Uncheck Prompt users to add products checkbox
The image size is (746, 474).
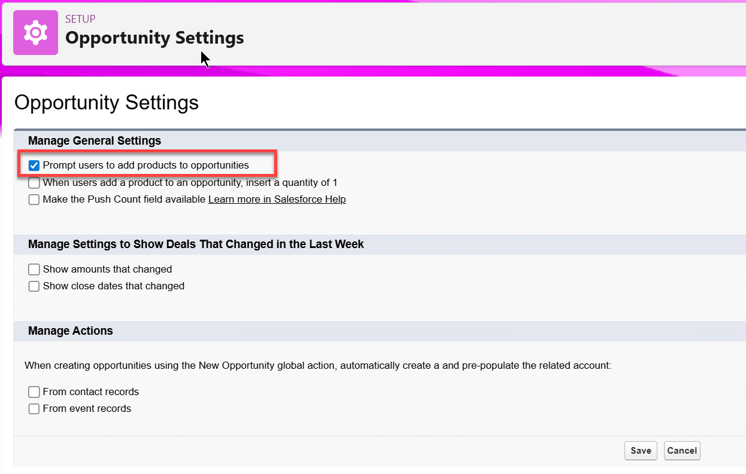pyautogui.click(x=34, y=166)
